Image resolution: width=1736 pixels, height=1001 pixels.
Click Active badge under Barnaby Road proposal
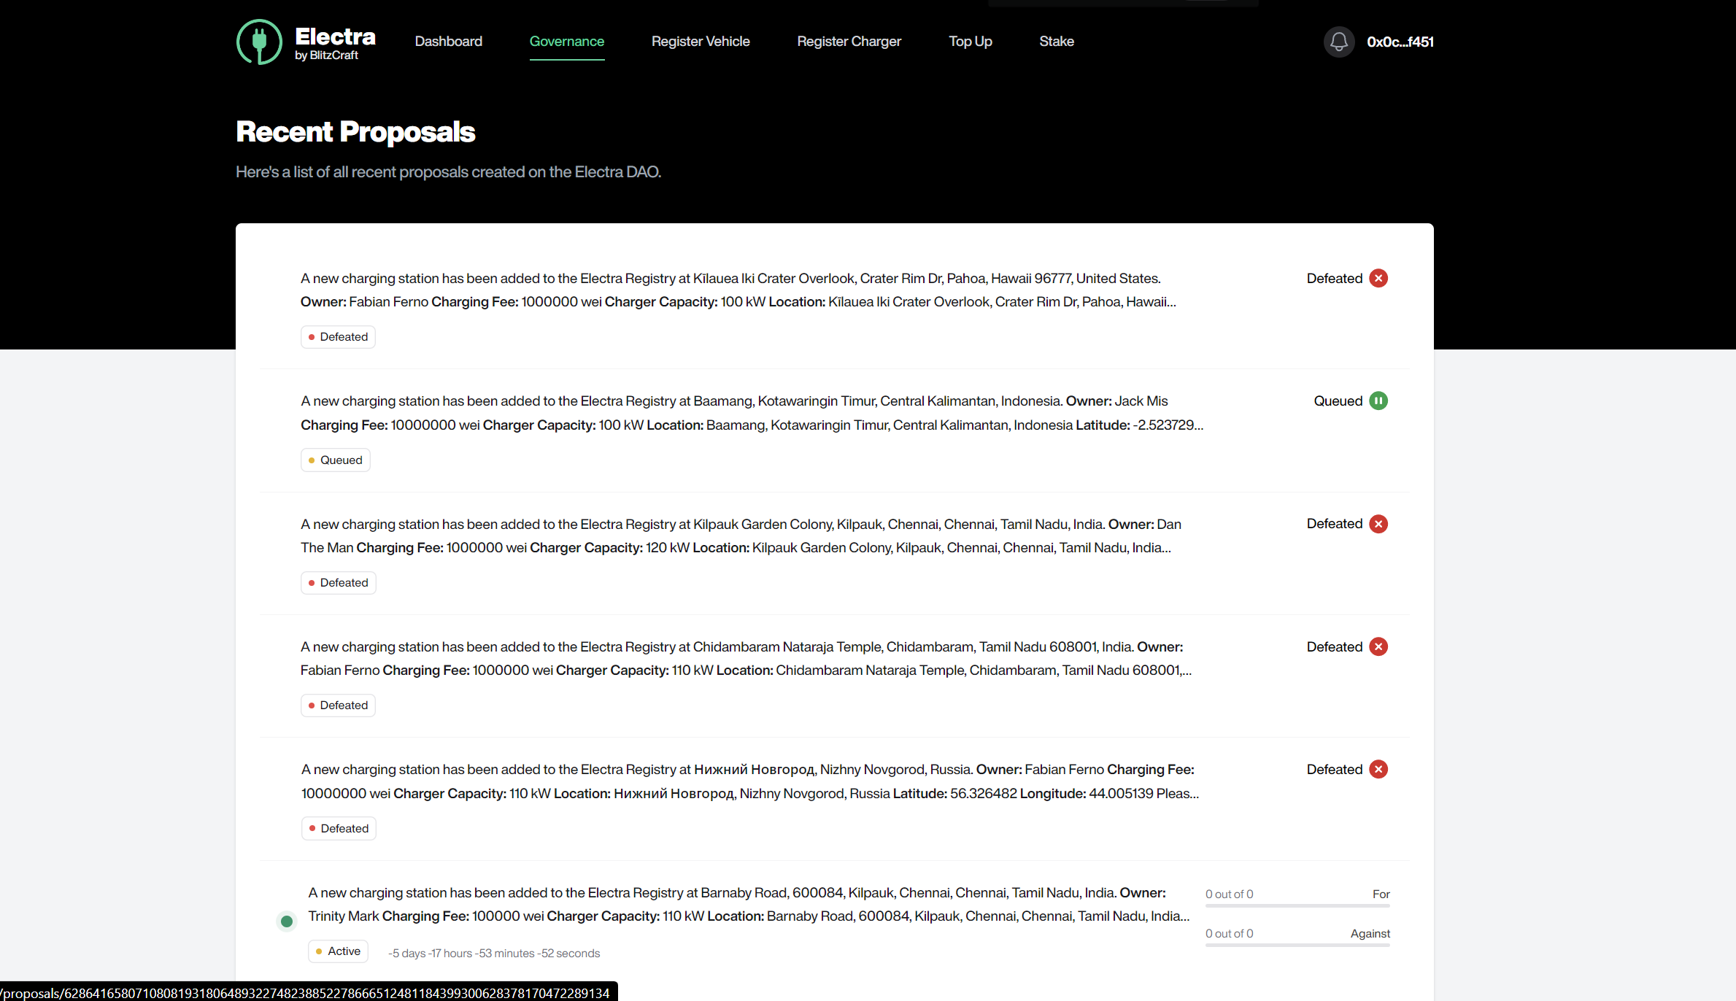[338, 951]
